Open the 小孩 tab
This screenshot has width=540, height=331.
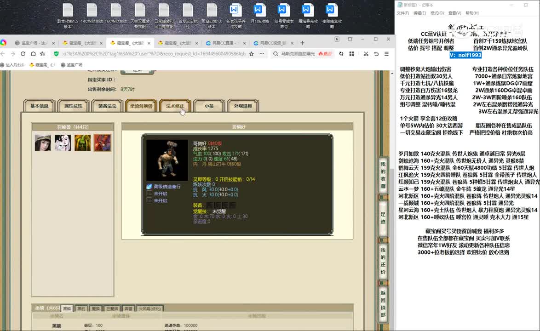coord(209,106)
